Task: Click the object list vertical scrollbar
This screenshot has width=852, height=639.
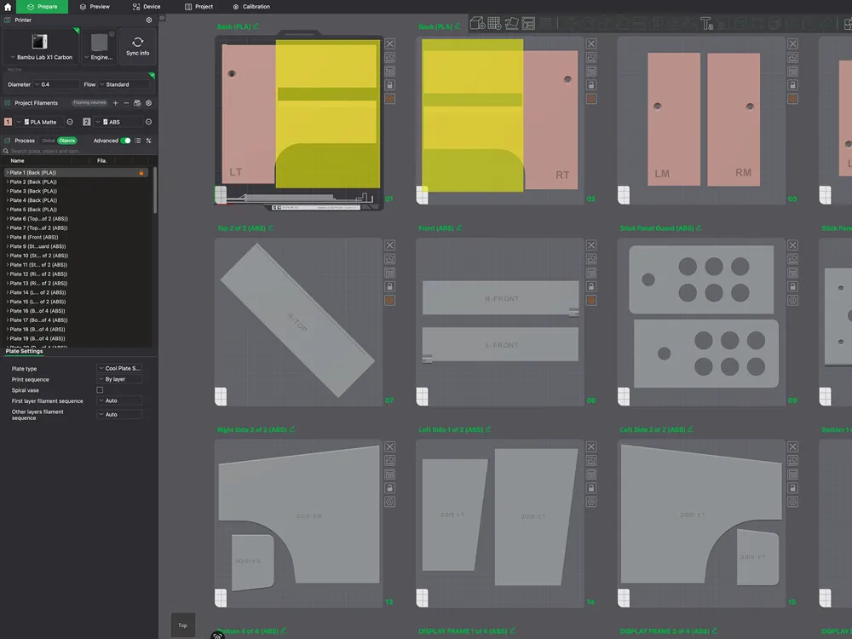Action: (x=155, y=190)
